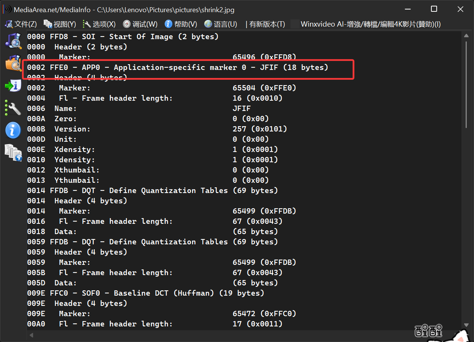Viewport: 474px width, 342px height.
Task: Open the 选项(X) menu
Action: [x=99, y=24]
